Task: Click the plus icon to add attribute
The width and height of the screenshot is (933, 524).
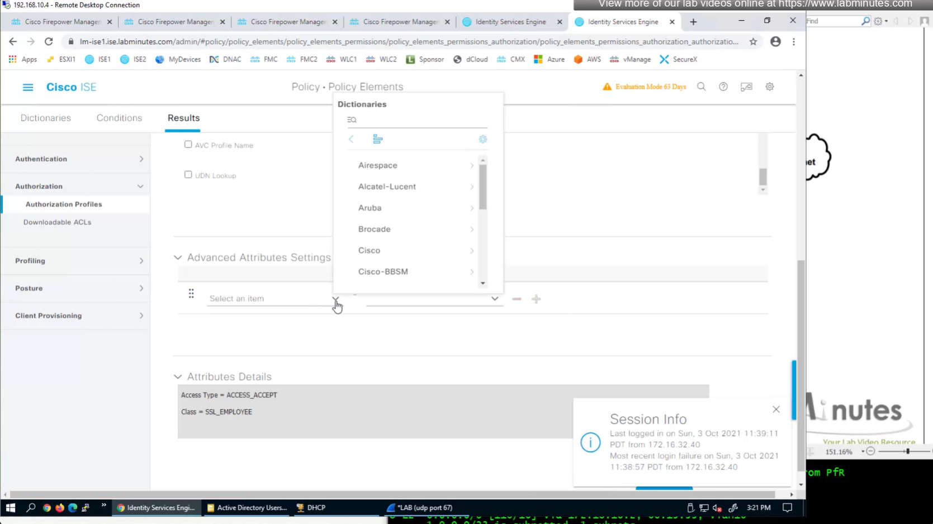Action: [x=536, y=299]
